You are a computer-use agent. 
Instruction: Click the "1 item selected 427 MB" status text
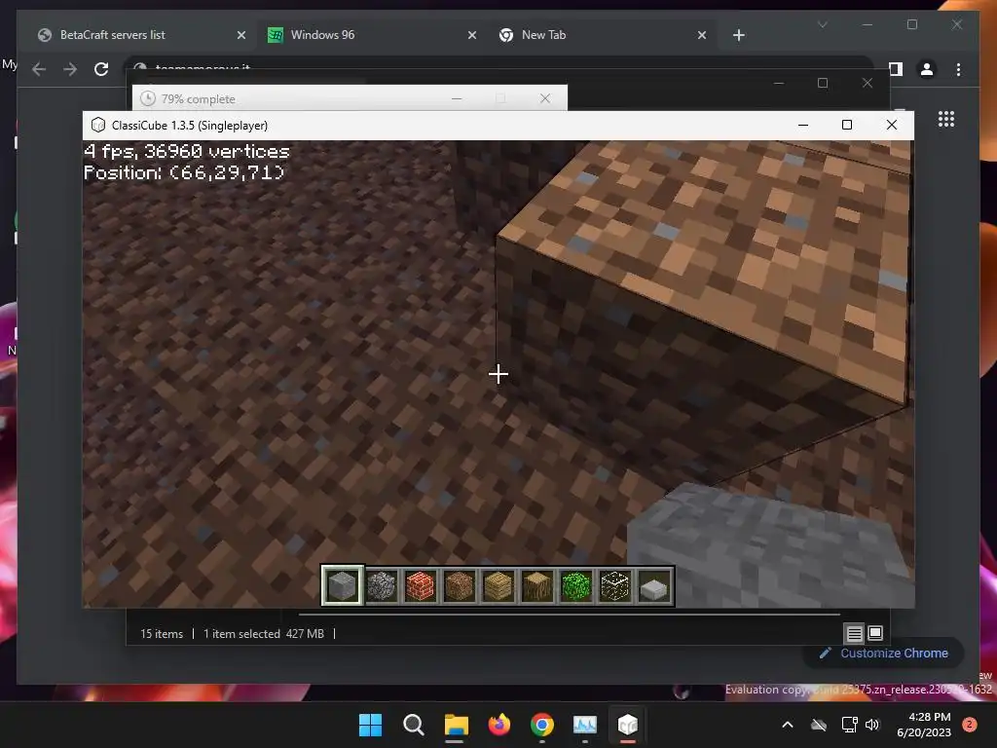coord(263,633)
